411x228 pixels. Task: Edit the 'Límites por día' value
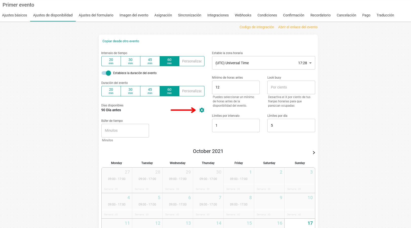[291, 125]
